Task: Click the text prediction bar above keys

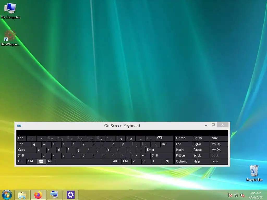Action: tap(122, 133)
